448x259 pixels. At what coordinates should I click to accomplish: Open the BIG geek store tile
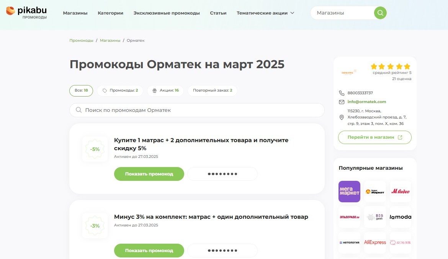coord(375,217)
